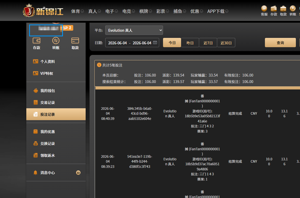300x198 pixels.
Task: Click the 投注记录 sheet icon
Action: pos(36,114)
